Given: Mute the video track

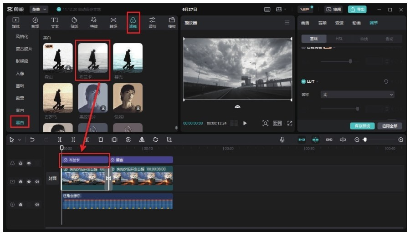Looking at the screenshot, I should 37,181.
